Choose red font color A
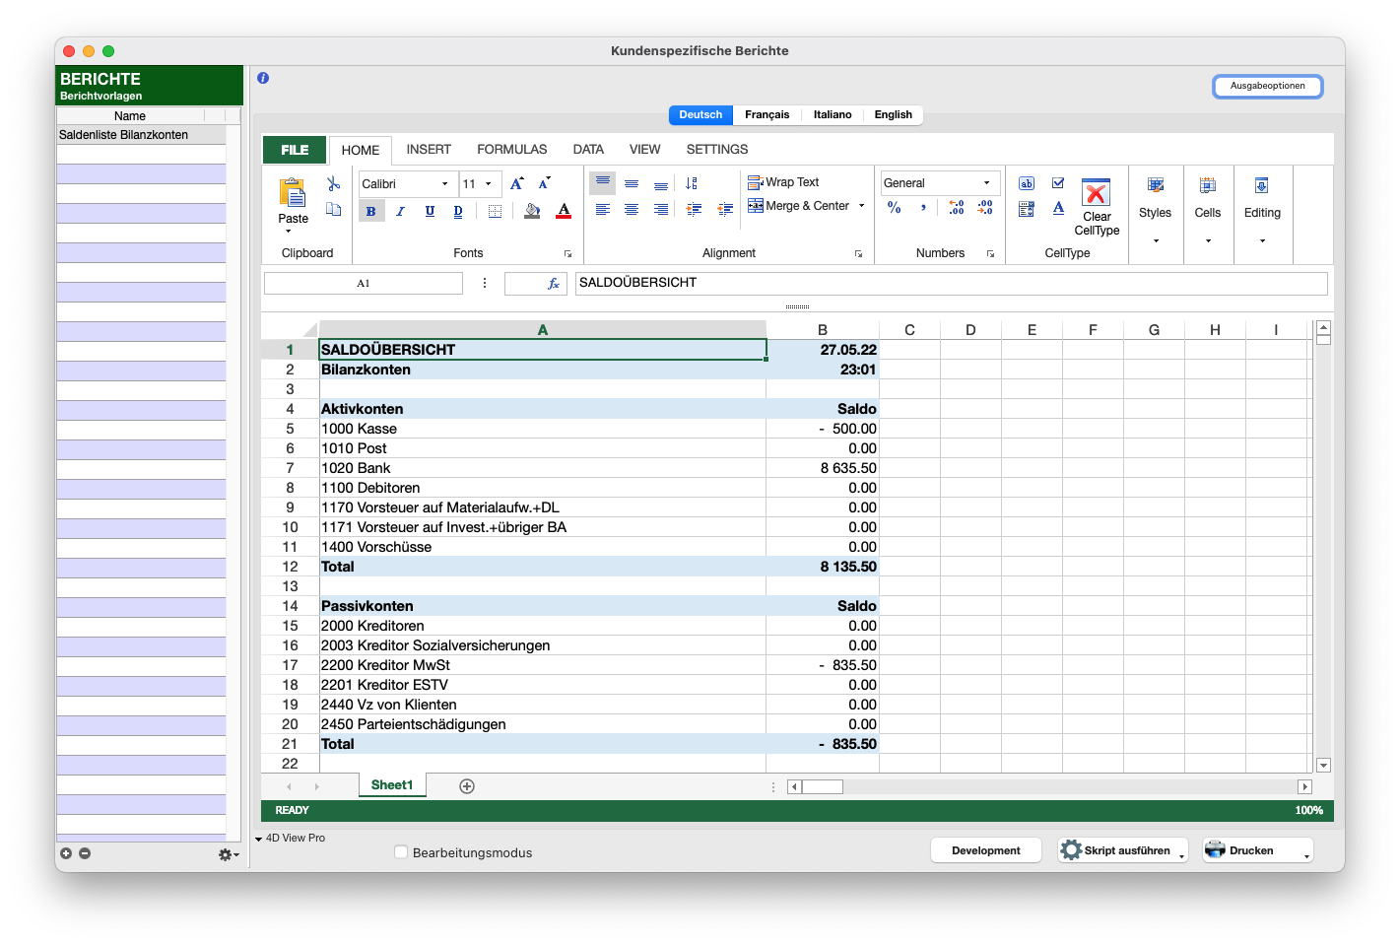Screen dimensions: 1400x945 tap(564, 211)
